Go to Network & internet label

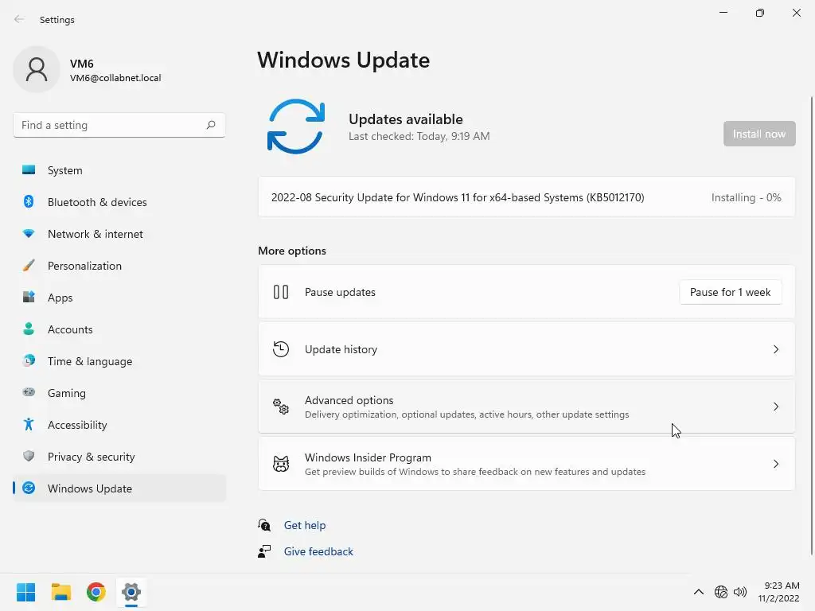[96, 234]
